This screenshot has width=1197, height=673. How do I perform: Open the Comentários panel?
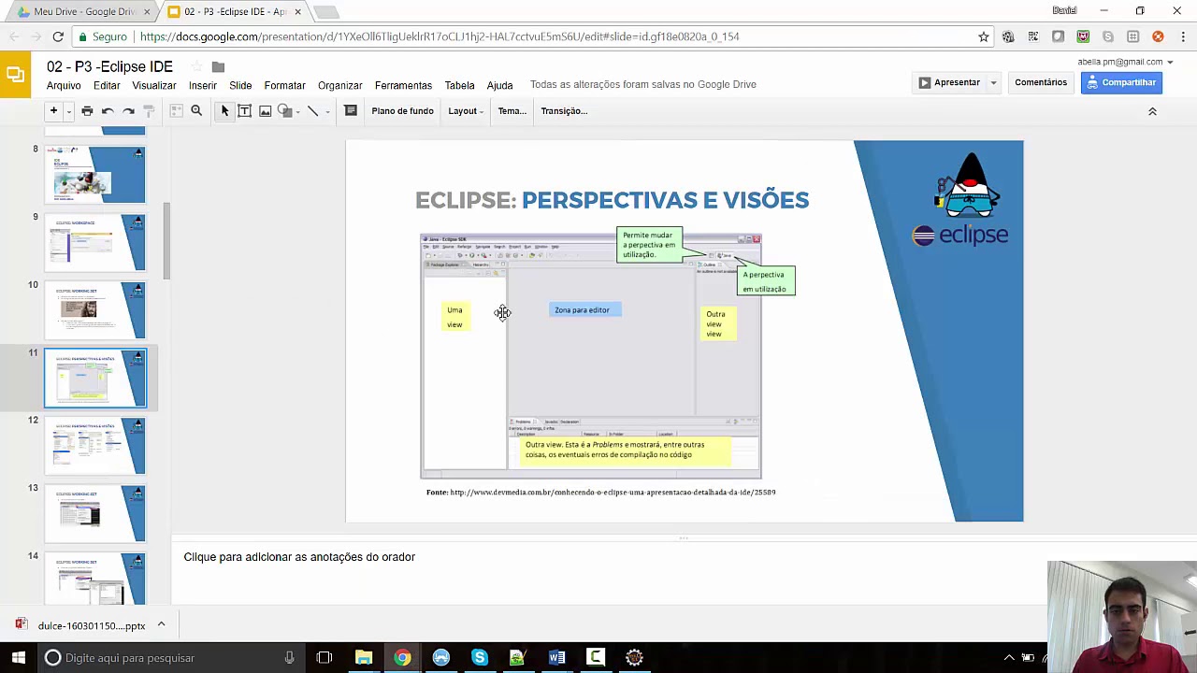click(1041, 82)
